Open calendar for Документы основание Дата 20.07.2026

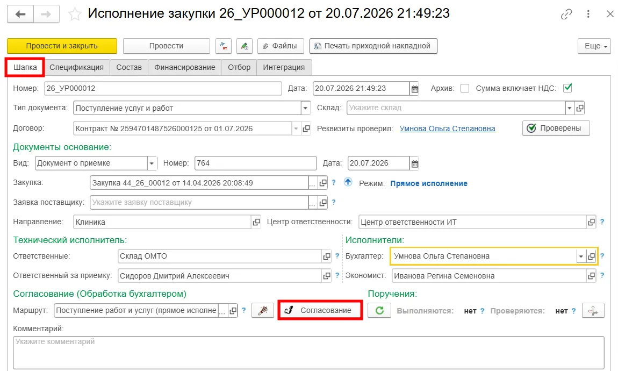tap(415, 163)
